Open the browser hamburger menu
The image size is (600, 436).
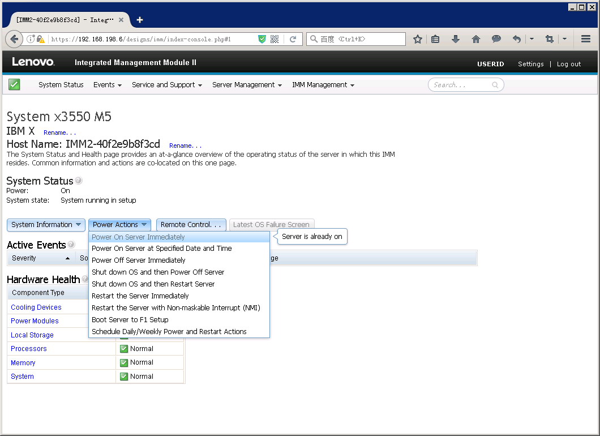586,39
